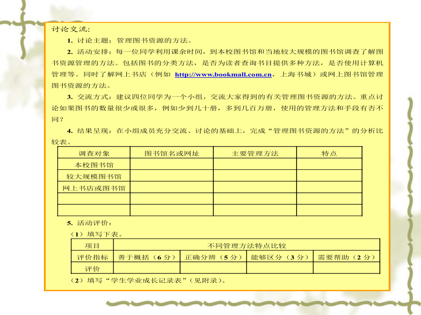421x315 pixels.
Task: Click the row label 本校图书馆
Action: (x=94, y=165)
